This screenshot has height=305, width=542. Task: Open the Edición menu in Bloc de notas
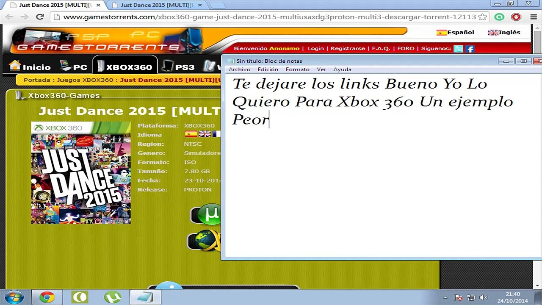268,69
